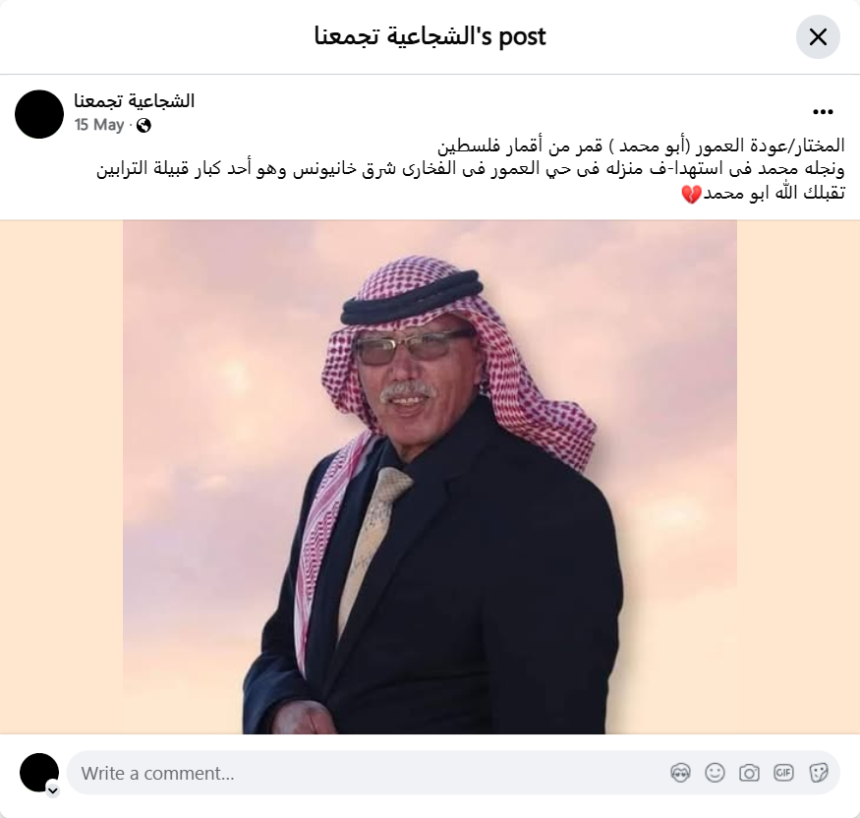Image resolution: width=860 pixels, height=818 pixels.
Task: Select the first line of post text
Action: [x=641, y=146]
